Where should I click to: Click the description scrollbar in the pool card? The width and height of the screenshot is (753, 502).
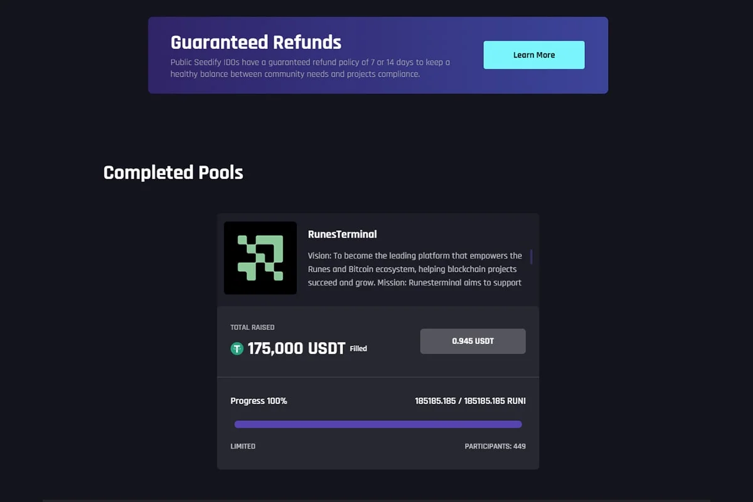(531, 257)
